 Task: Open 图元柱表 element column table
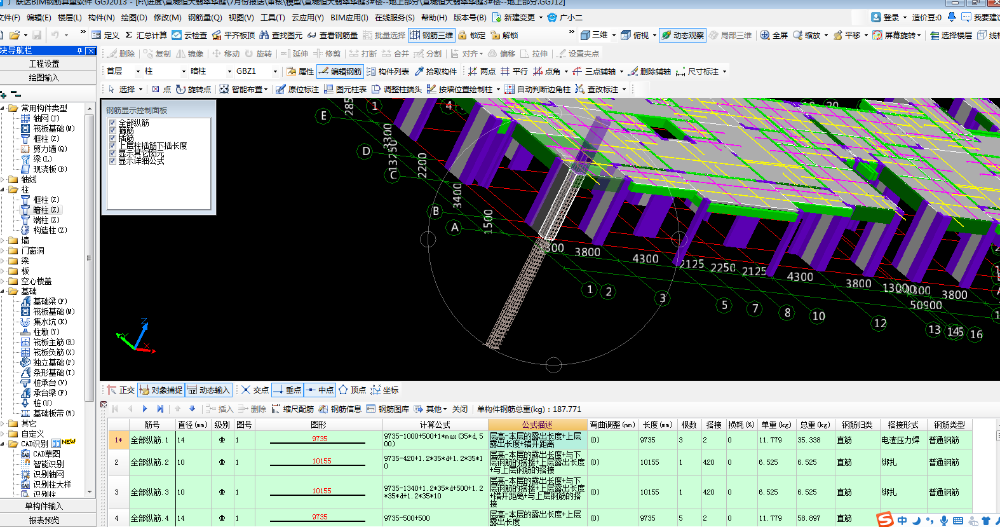coord(345,90)
